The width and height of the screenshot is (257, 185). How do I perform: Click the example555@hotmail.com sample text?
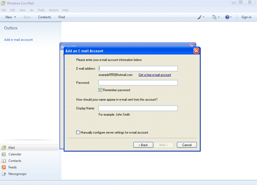[x=115, y=75]
